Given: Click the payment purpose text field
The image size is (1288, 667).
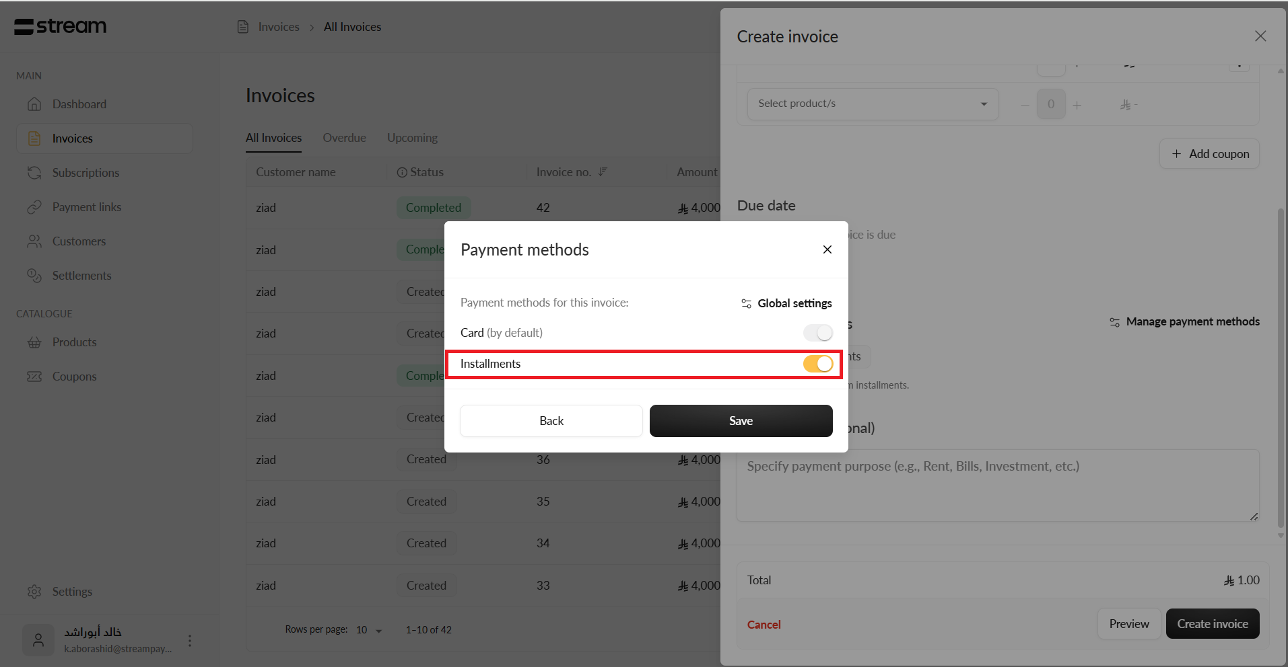Looking at the screenshot, I should [x=996, y=485].
